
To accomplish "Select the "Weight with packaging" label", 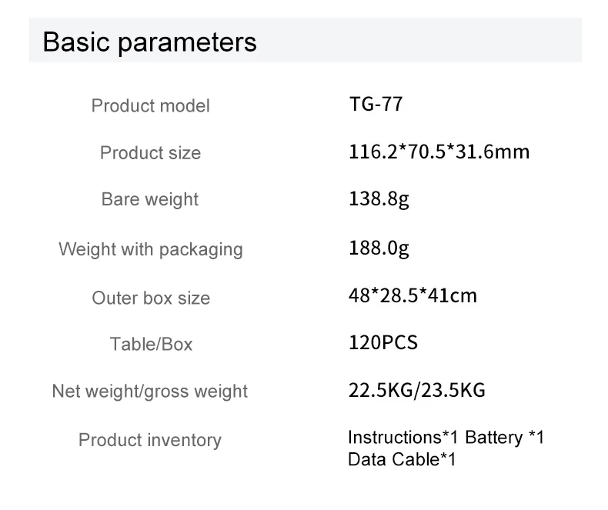I will point(150,249).
